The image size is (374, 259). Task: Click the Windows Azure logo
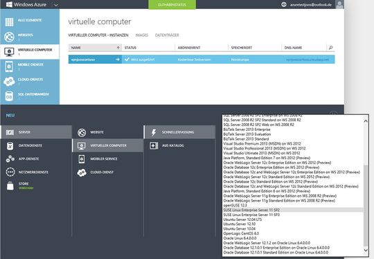26,4
